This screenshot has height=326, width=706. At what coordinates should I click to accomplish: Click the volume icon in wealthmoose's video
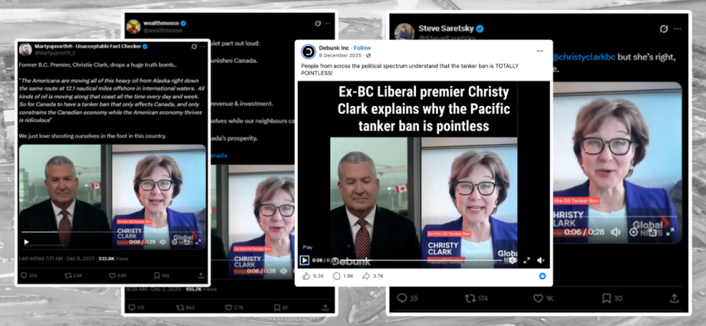pyautogui.click(x=284, y=271)
